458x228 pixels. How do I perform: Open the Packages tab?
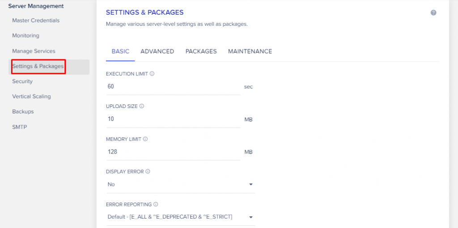coord(201,51)
